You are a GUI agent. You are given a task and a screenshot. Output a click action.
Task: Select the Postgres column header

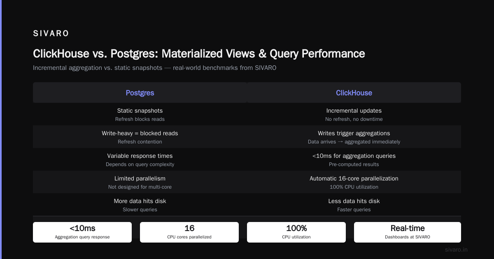[x=140, y=93]
